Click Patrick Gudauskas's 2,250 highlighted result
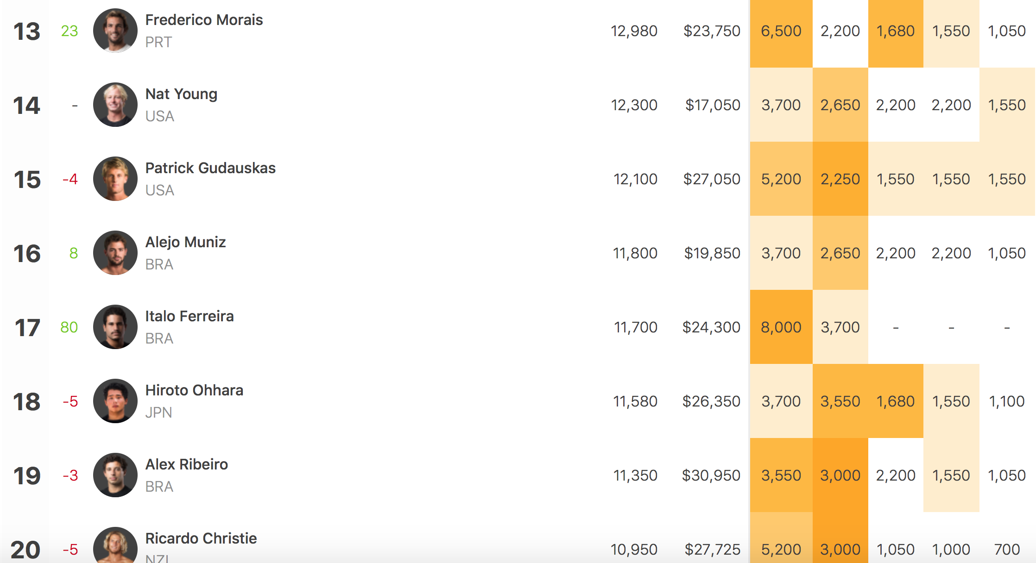 (840, 179)
